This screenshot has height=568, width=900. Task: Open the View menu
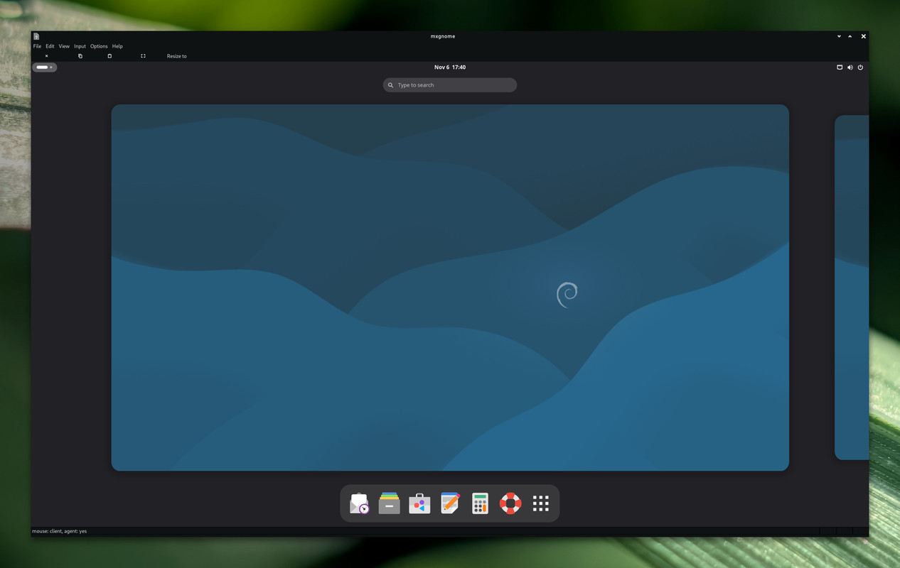[64, 46]
